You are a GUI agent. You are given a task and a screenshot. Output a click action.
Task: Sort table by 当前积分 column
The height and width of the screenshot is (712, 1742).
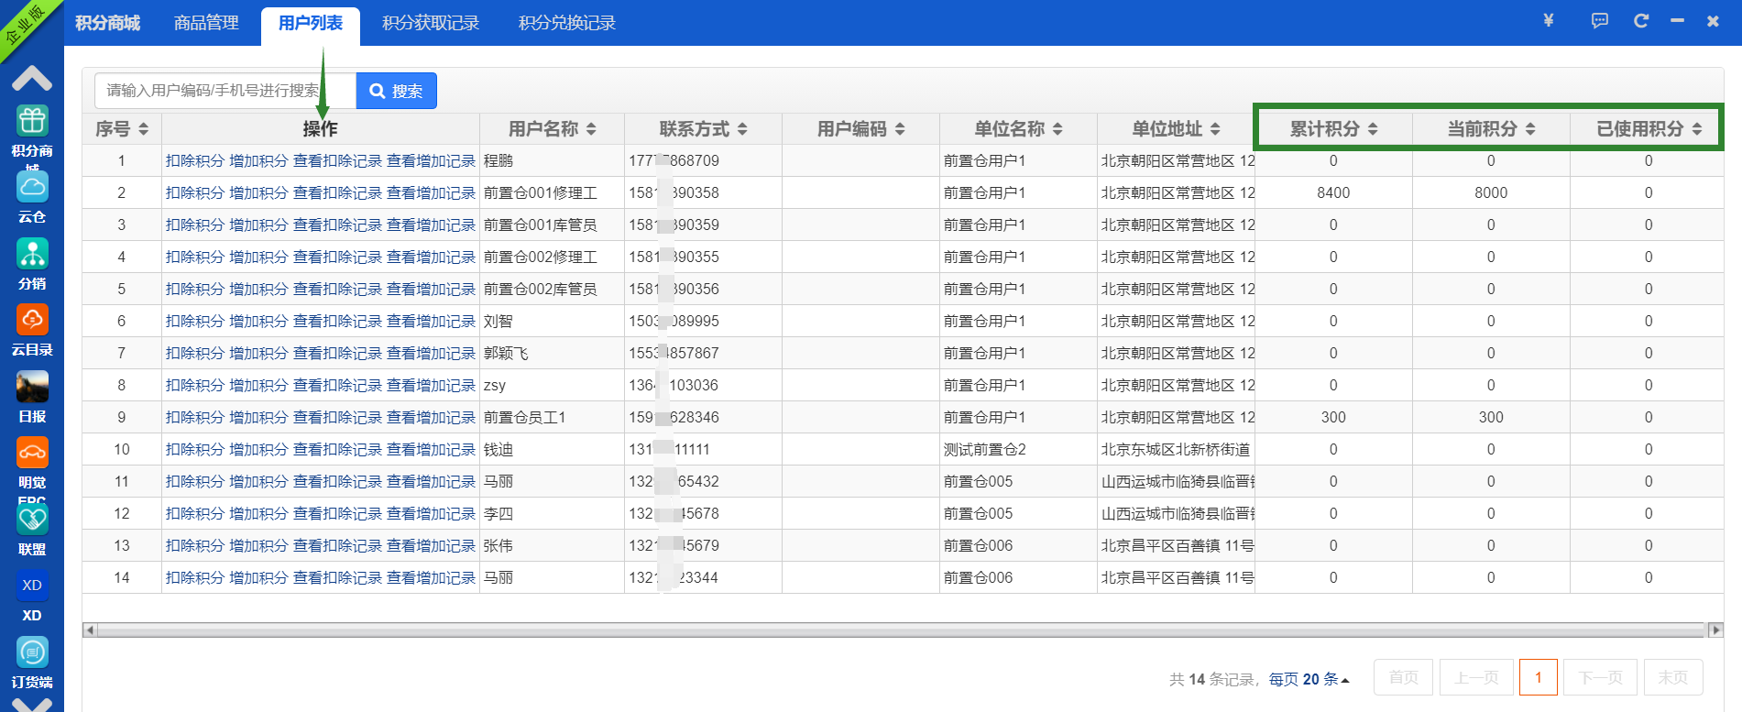coord(1491,129)
